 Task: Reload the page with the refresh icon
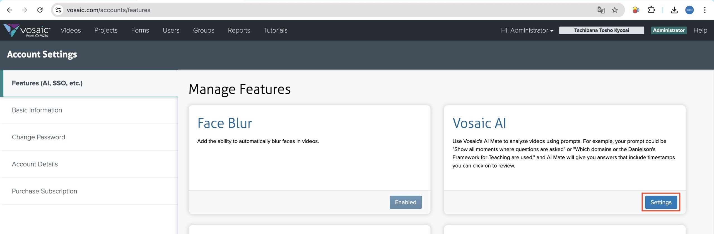(40, 10)
